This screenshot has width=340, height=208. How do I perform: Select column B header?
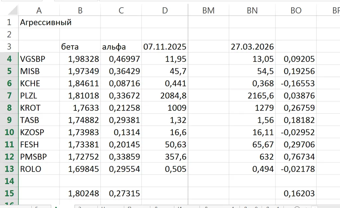coord(80,10)
